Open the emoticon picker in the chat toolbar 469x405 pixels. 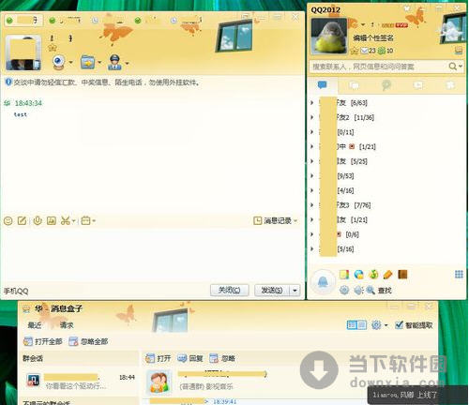pyautogui.click(x=8, y=221)
